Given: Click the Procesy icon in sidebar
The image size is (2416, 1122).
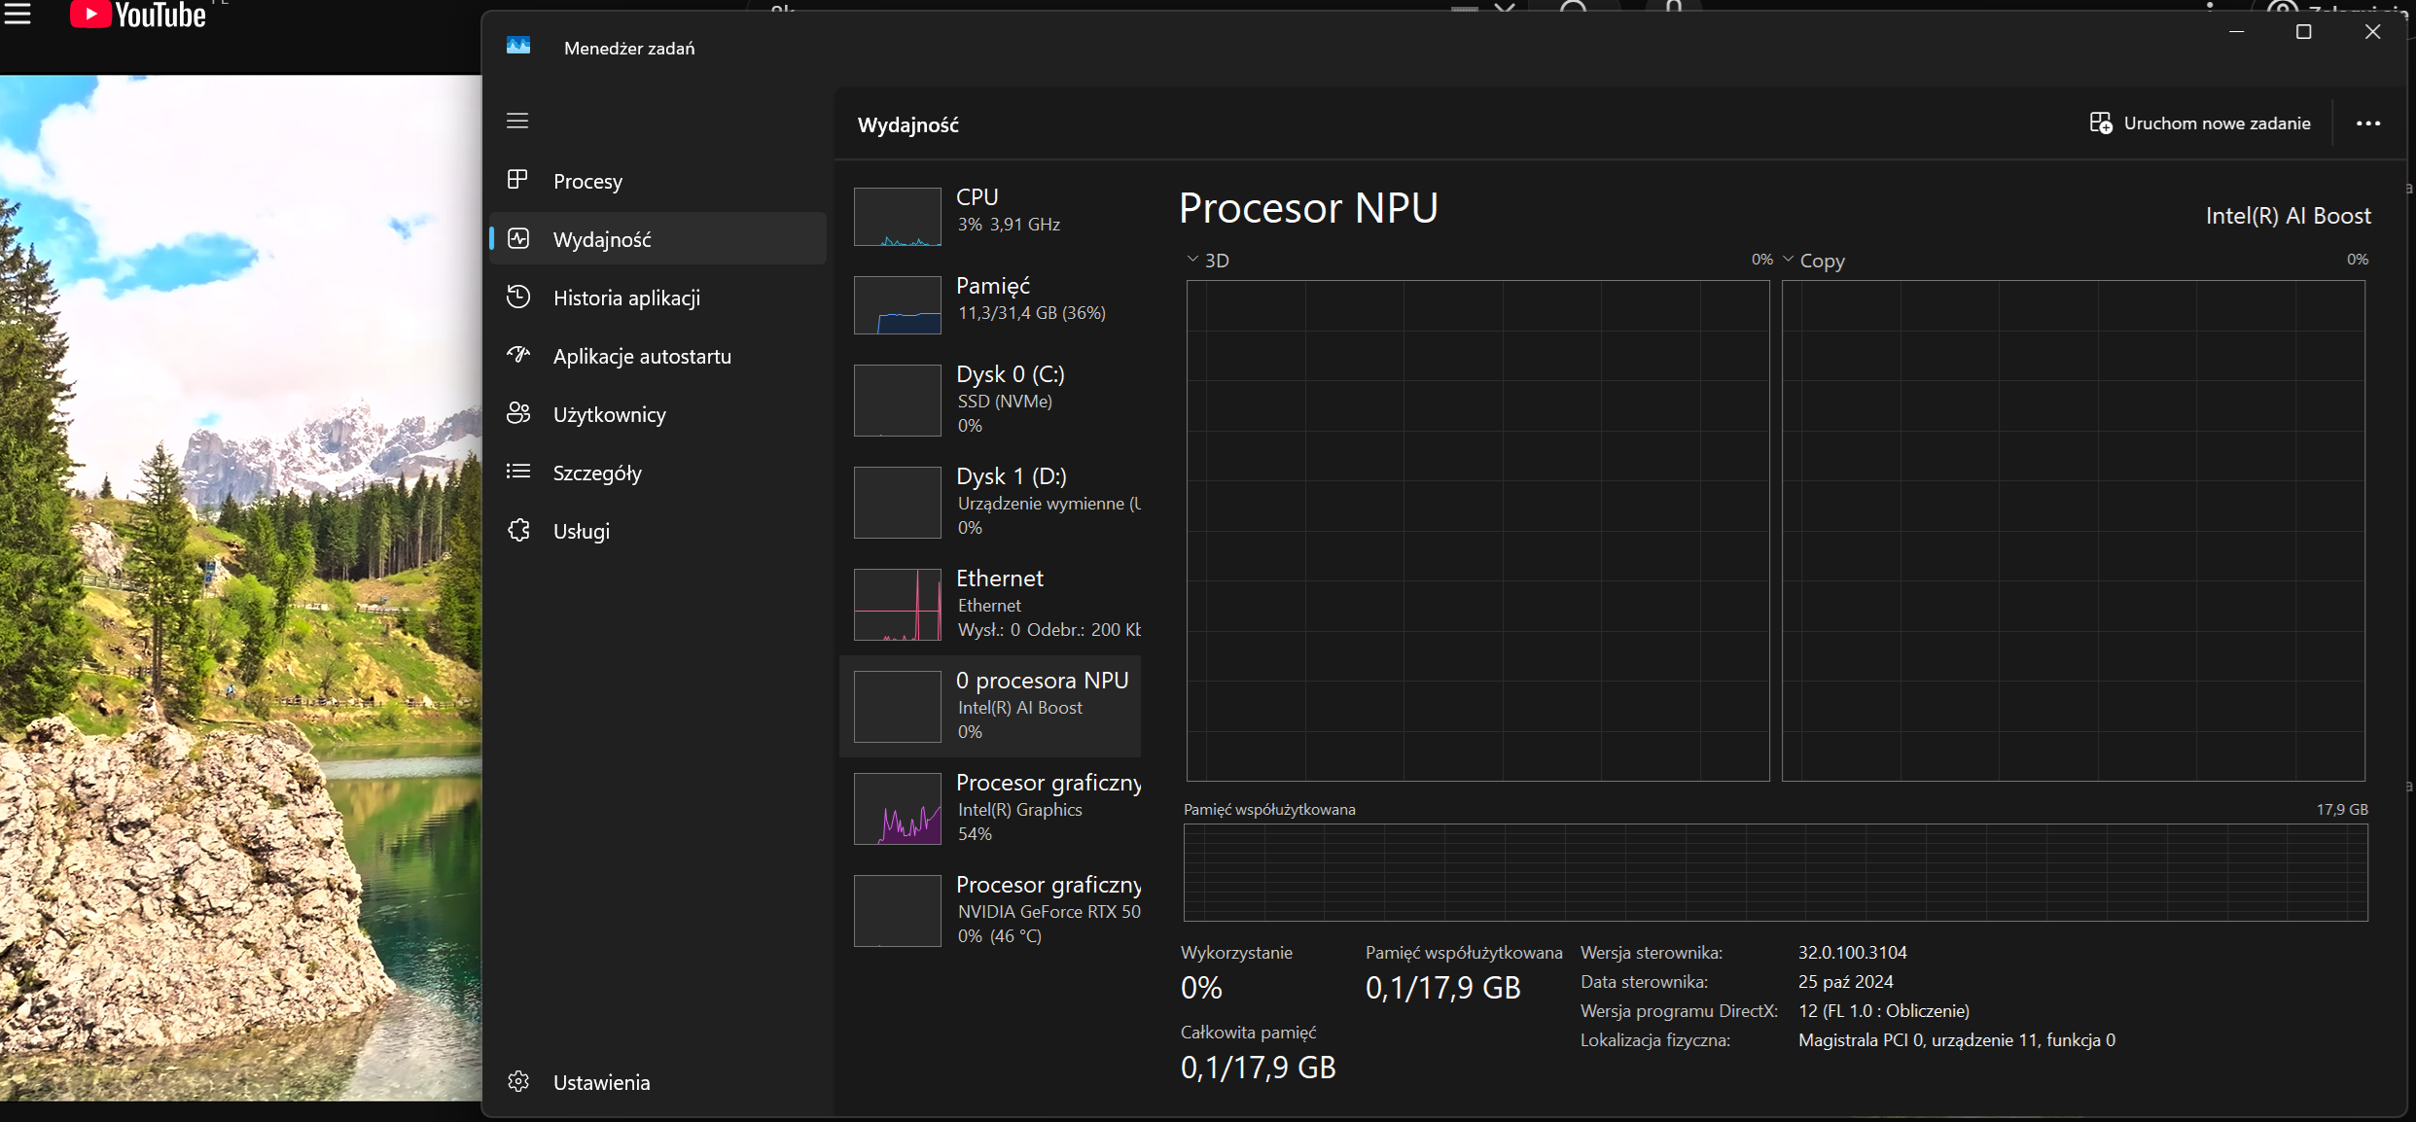Looking at the screenshot, I should click(517, 180).
